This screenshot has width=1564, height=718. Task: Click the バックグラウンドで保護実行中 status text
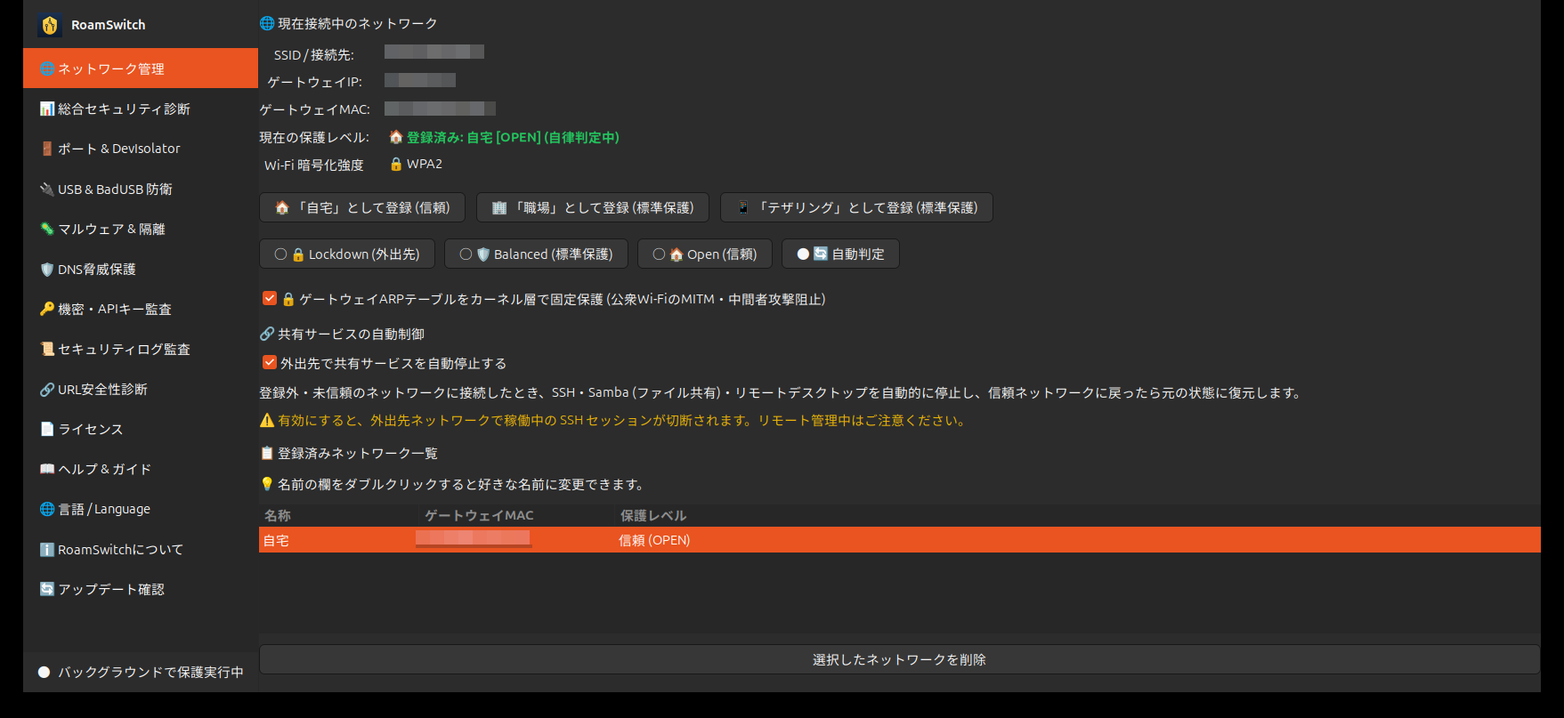coord(150,672)
